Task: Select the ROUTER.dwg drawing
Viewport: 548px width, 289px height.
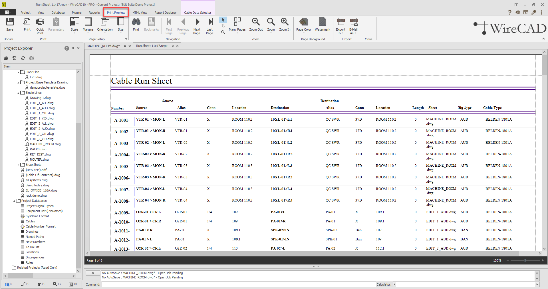Action: 39,160
